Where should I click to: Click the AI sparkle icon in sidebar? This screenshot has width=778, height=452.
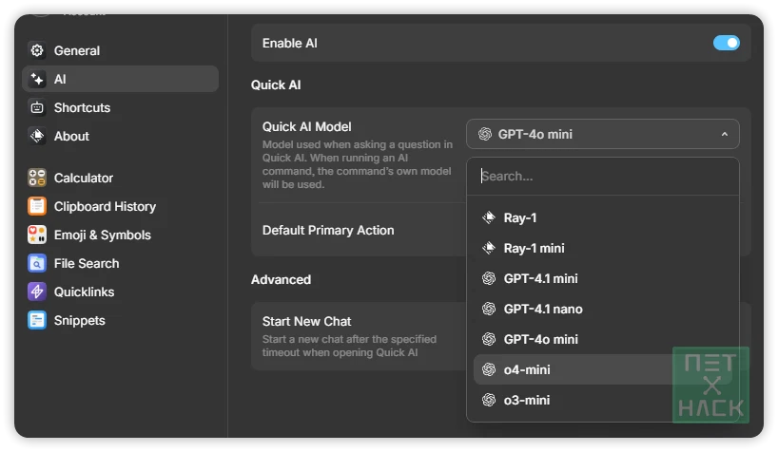tap(37, 79)
